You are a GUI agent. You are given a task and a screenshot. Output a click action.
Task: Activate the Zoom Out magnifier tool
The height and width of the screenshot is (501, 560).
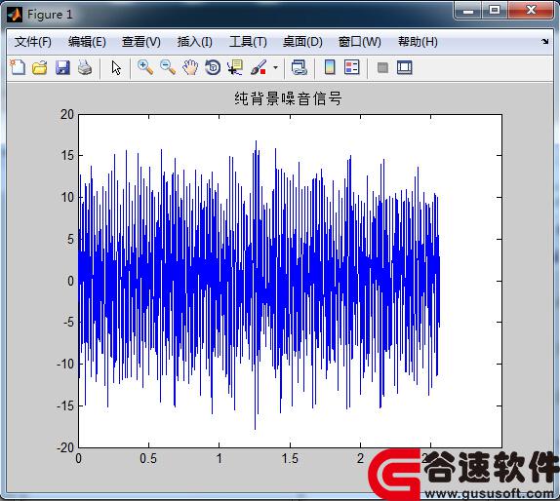[168, 67]
